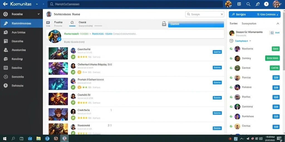Viewport: 285px width, 142px height.
Task: Click the pin icon in the top bar
Action: coord(257,4)
